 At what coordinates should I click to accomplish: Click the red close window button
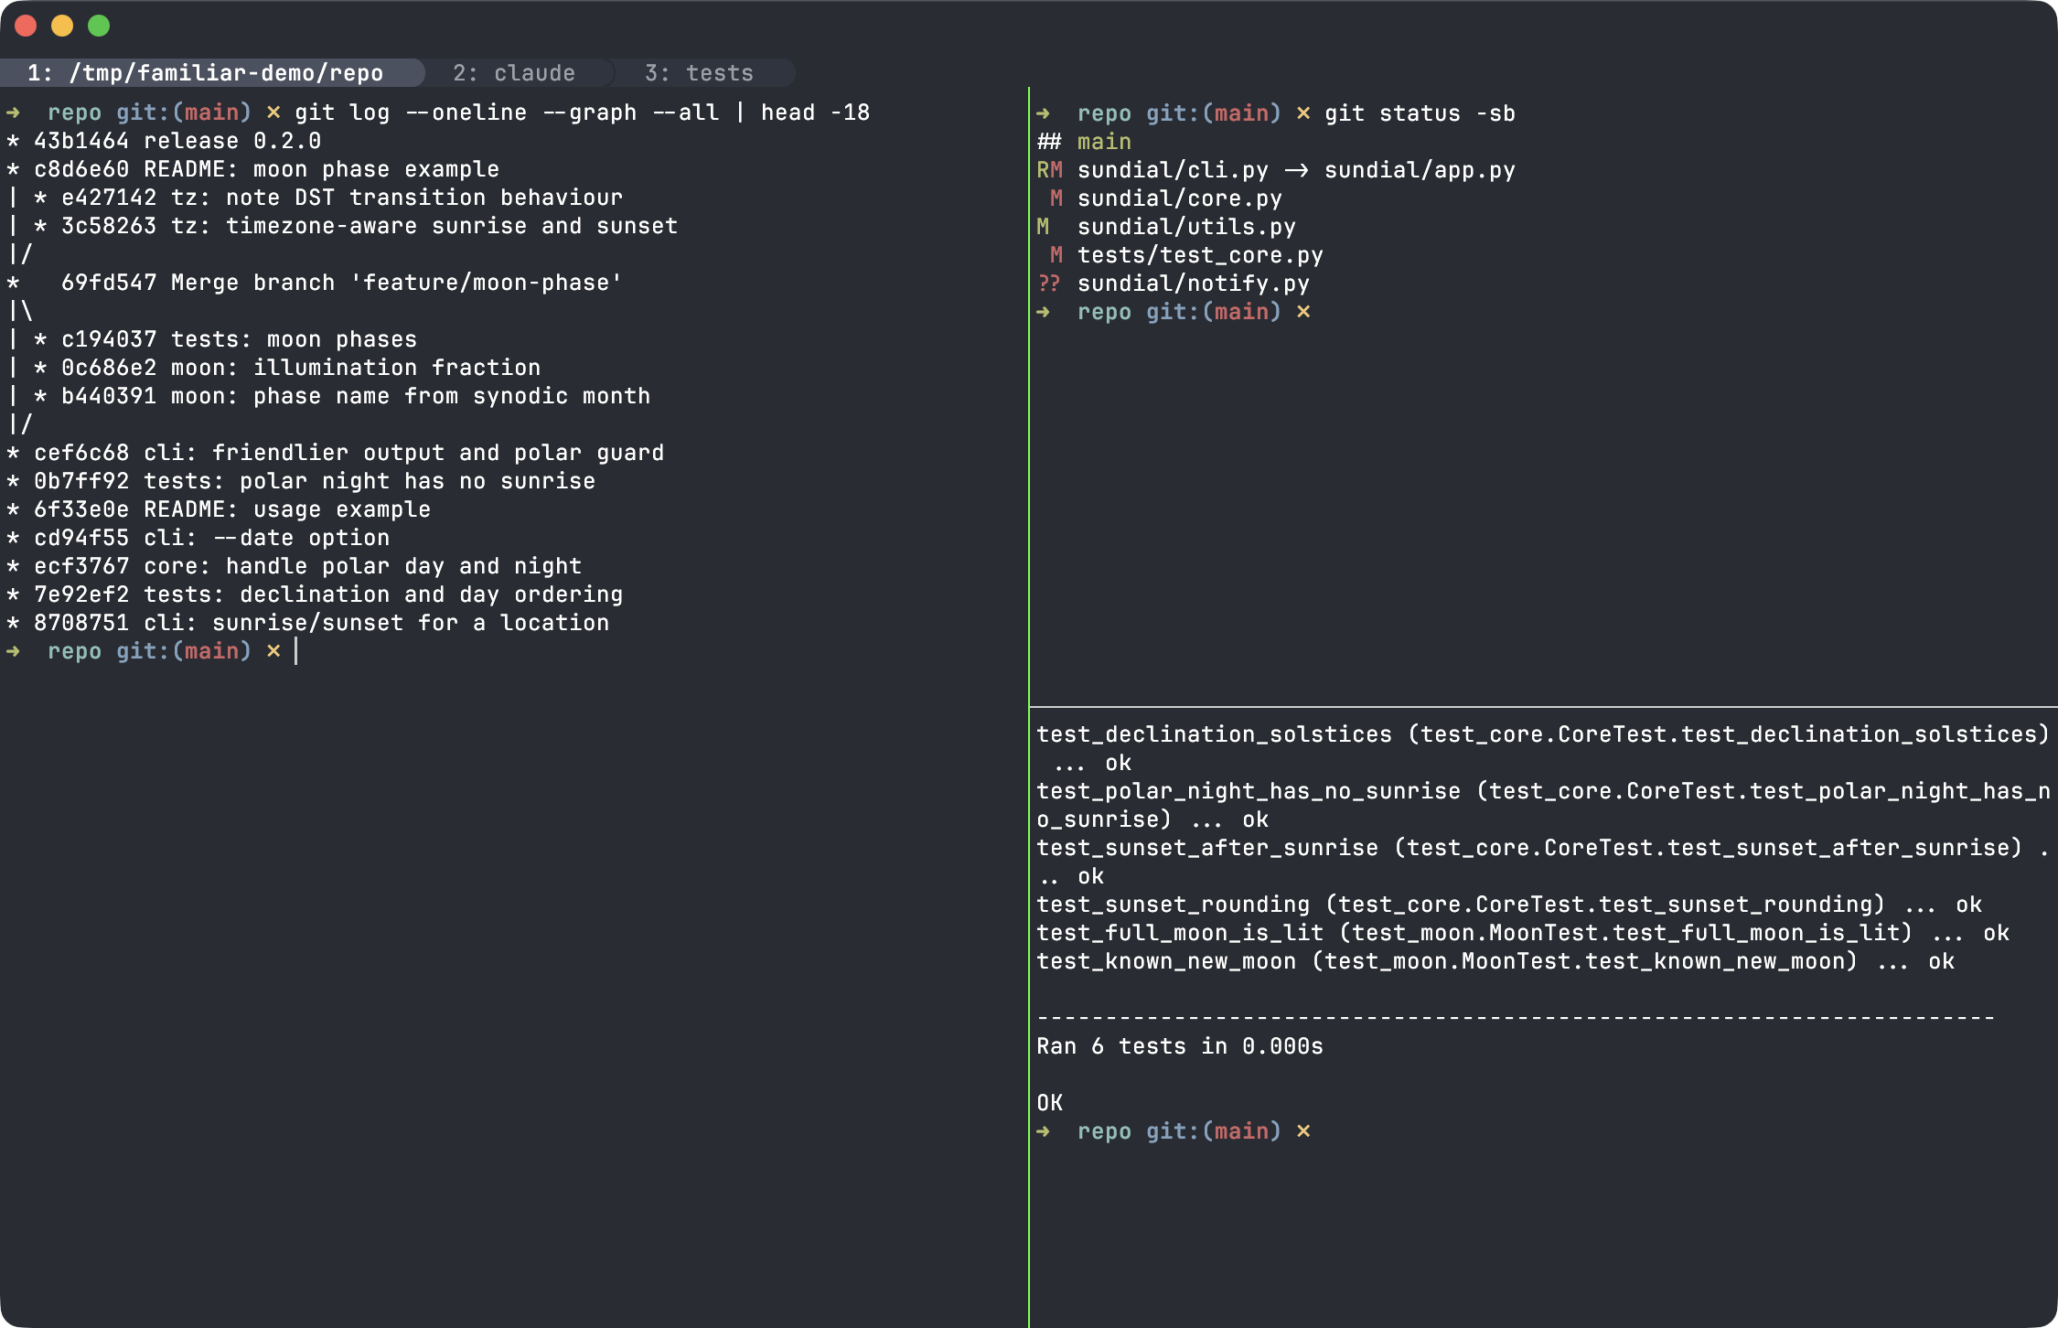point(26,26)
